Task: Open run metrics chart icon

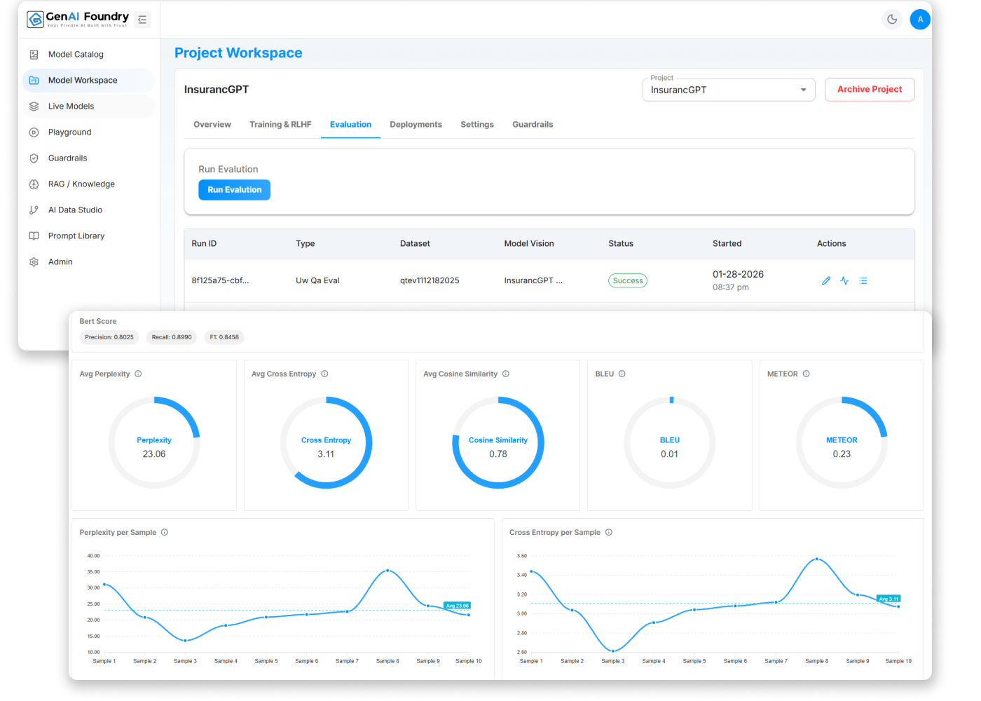Action: tap(844, 280)
